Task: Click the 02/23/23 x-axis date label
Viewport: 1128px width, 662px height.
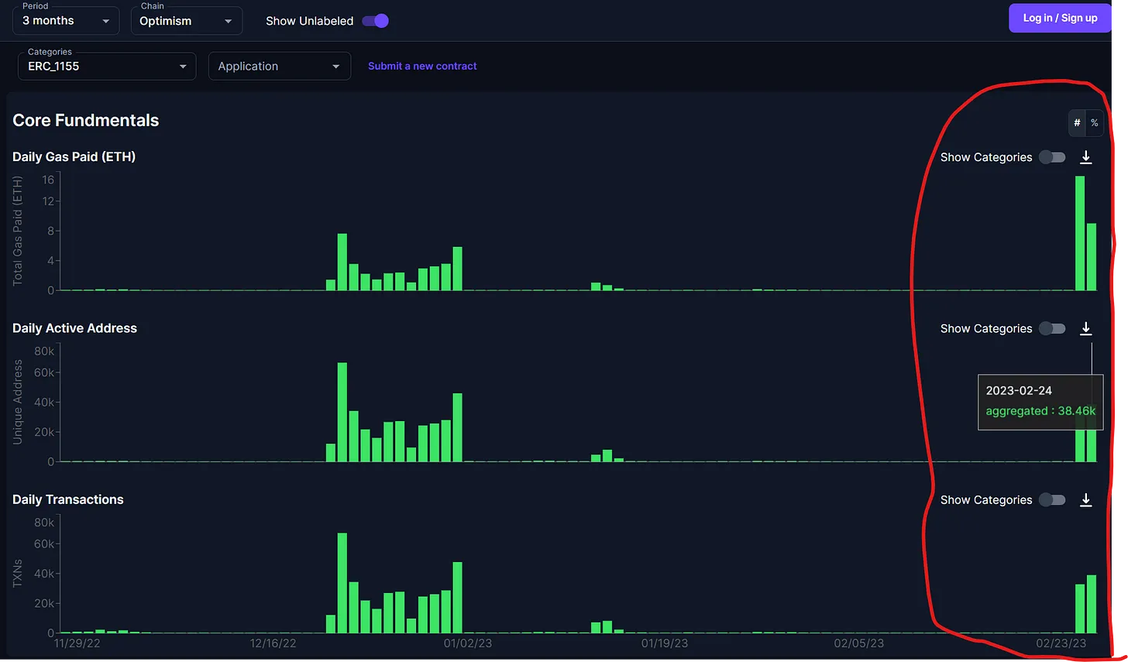Action: (1061, 643)
